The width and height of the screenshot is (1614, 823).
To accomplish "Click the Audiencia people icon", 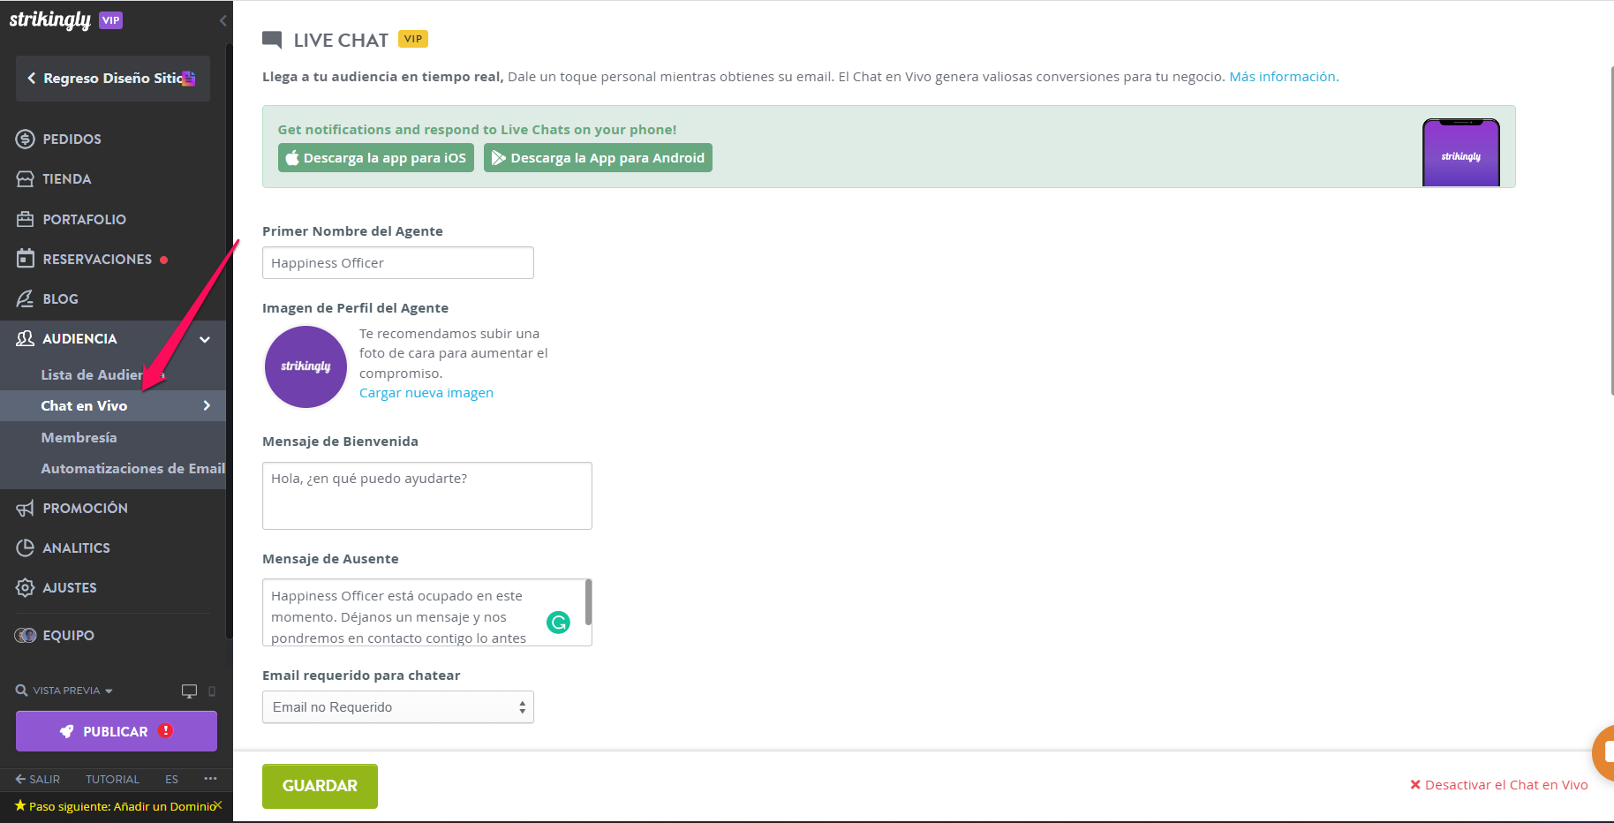I will [26, 338].
